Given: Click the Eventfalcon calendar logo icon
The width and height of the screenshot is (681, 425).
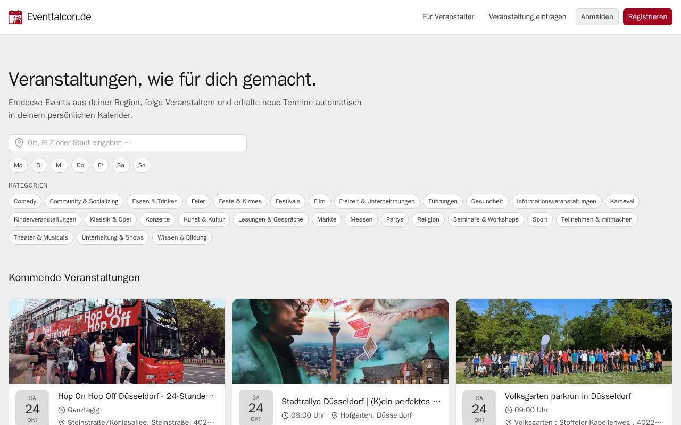Looking at the screenshot, I should (x=15, y=17).
